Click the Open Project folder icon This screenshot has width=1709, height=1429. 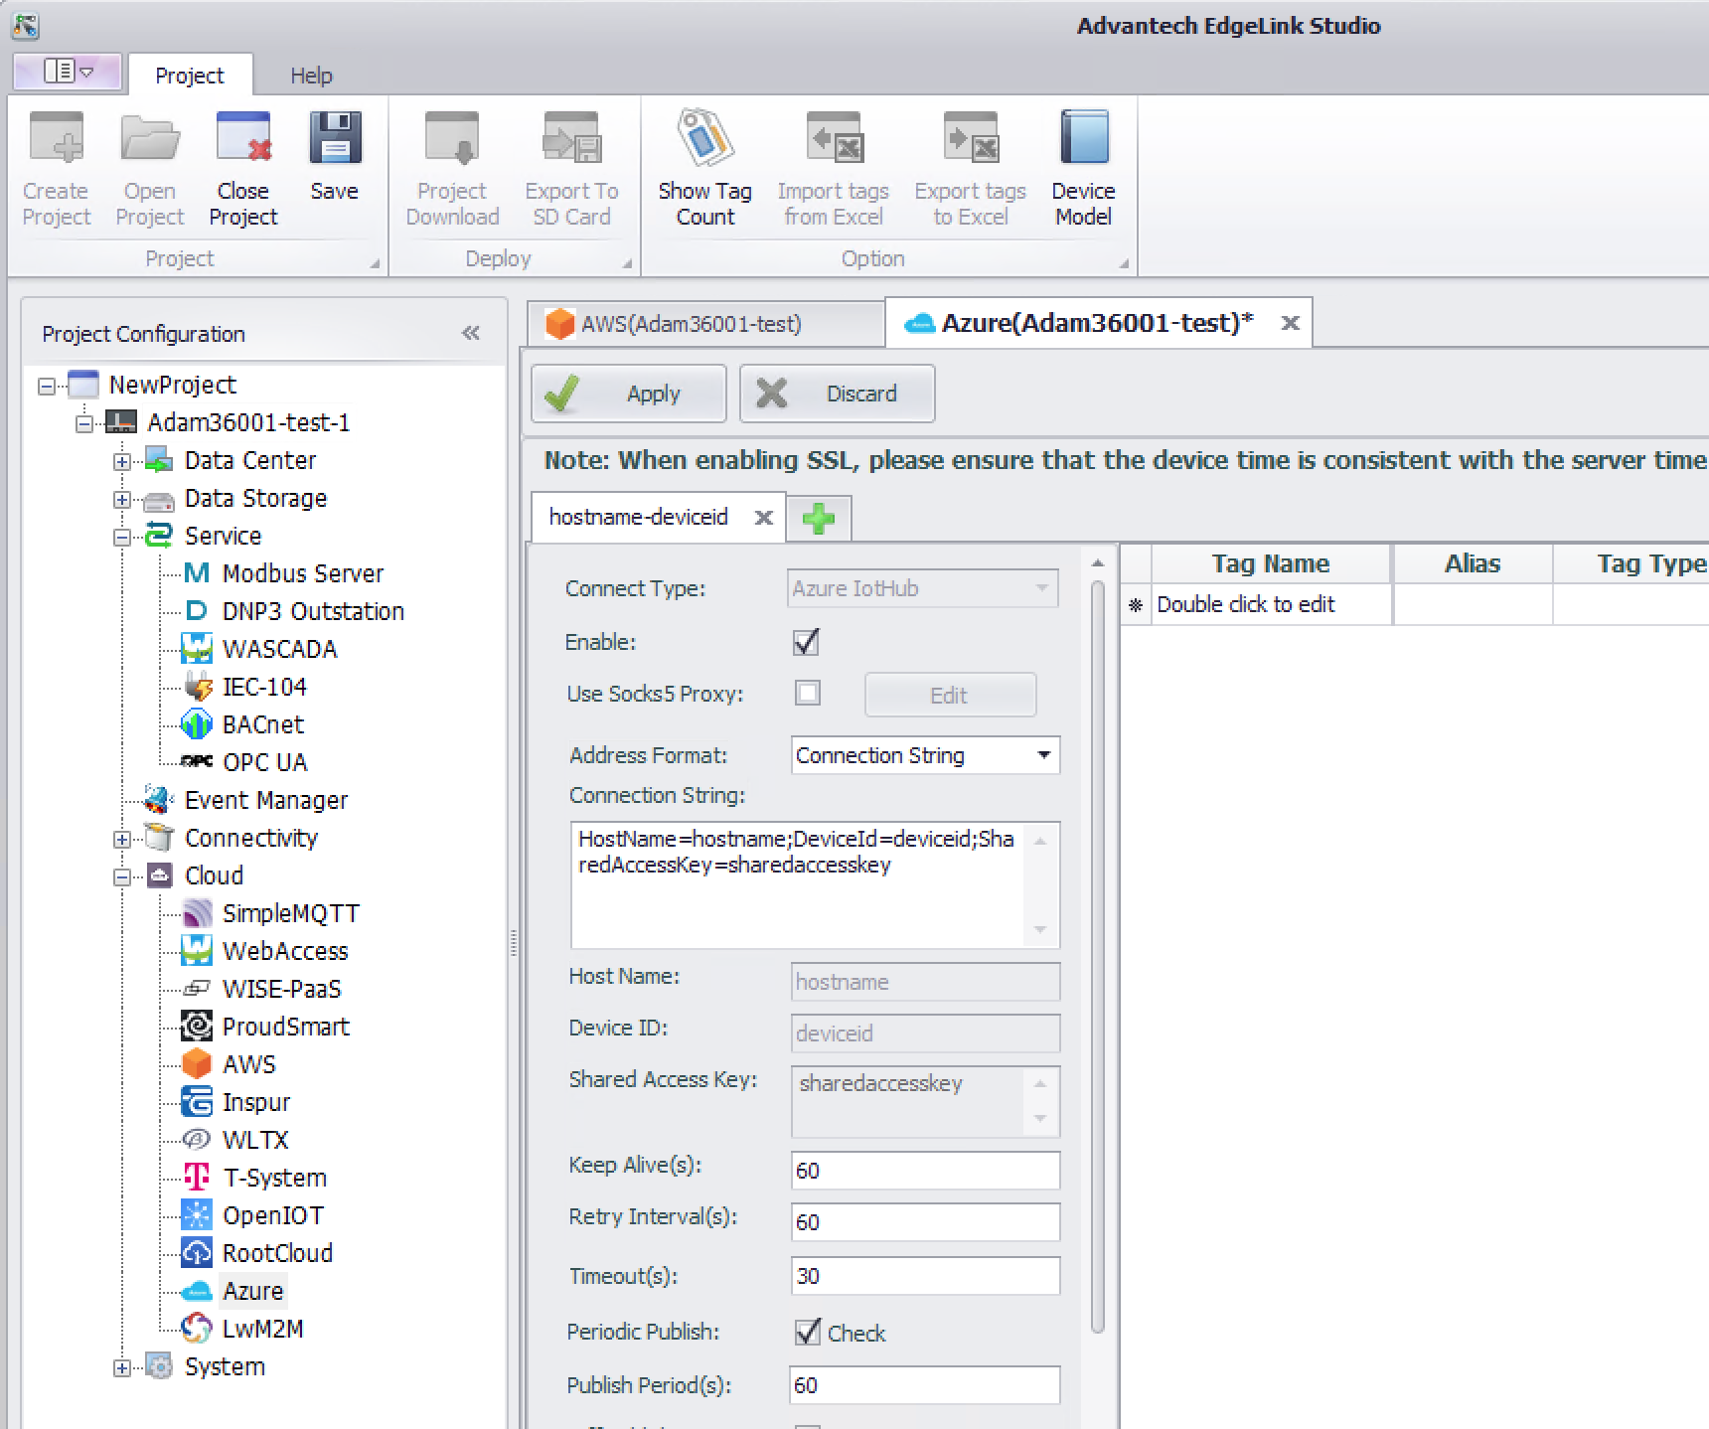[149, 137]
